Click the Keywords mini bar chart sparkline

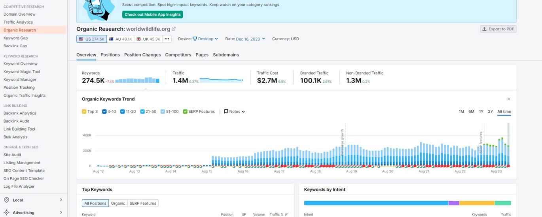click(137, 80)
